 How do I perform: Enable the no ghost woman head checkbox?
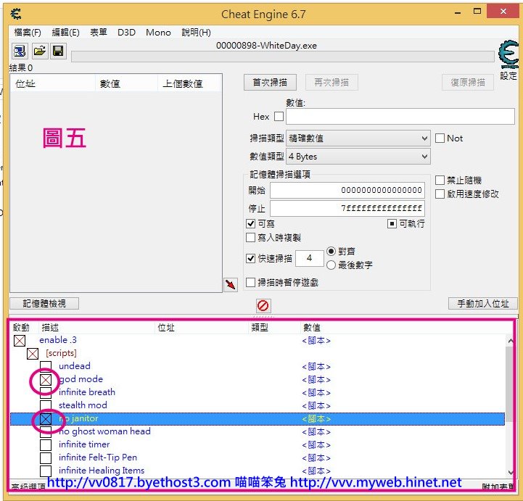click(x=46, y=431)
